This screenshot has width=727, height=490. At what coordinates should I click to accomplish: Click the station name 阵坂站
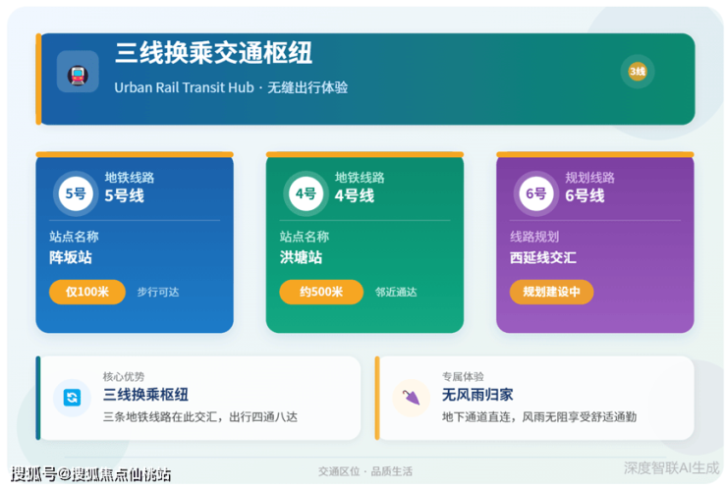(x=71, y=257)
